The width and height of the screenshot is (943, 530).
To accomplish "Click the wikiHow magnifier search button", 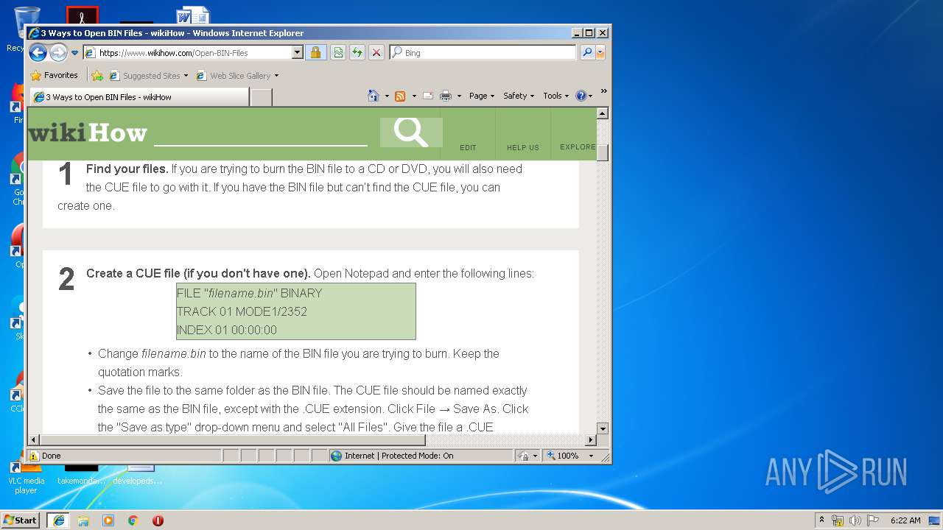I will (410, 132).
